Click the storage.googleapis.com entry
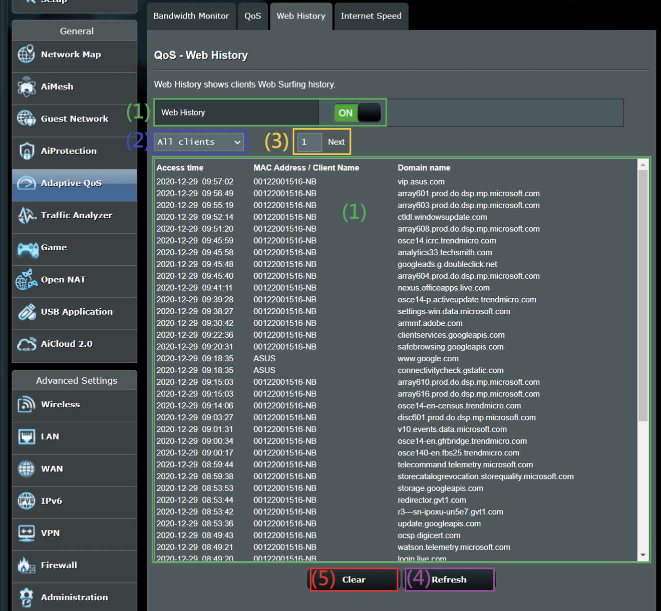 (441, 488)
